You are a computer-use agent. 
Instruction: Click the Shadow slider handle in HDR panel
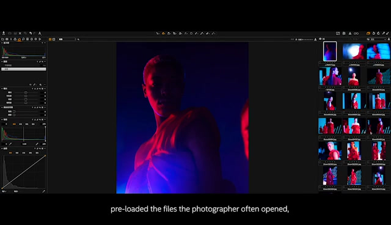click(14, 115)
